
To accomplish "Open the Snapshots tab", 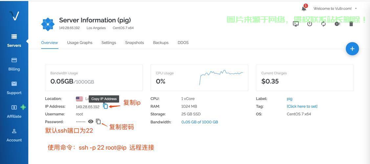I will point(134,43).
